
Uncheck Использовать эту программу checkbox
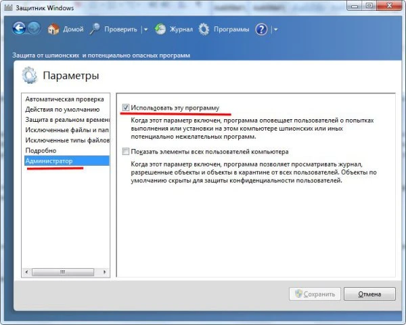(126, 107)
